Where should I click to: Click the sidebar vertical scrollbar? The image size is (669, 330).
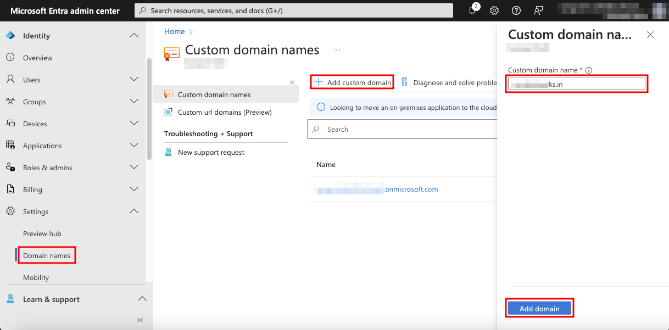coord(149,109)
